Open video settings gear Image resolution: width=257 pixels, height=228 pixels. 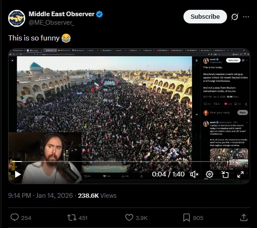209,174
